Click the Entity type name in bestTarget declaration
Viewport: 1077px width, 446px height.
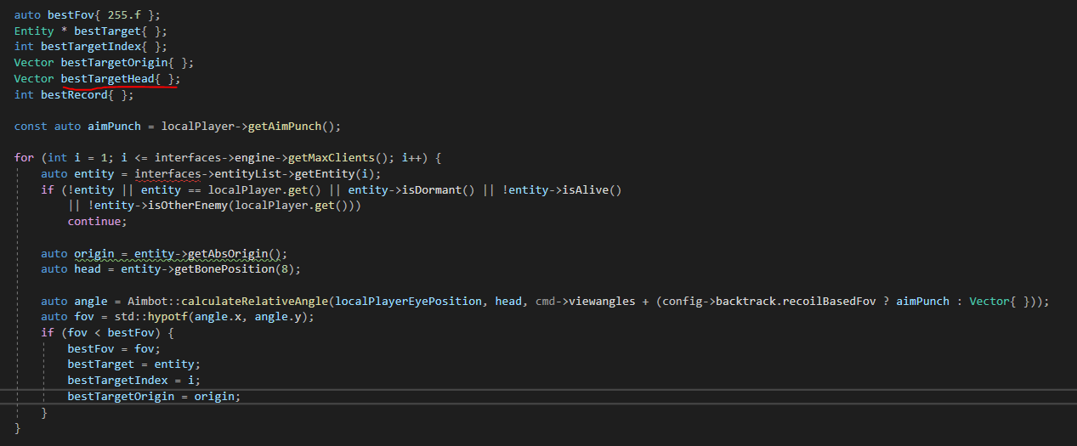34,31
